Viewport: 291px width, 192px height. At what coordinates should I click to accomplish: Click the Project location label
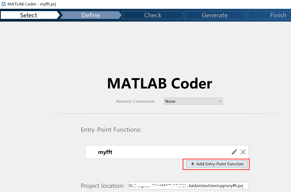pos(103,186)
